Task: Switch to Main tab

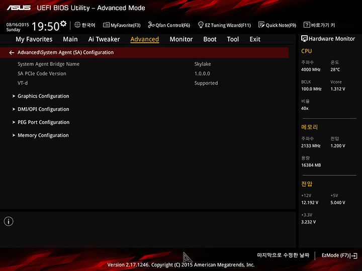Action: point(70,39)
